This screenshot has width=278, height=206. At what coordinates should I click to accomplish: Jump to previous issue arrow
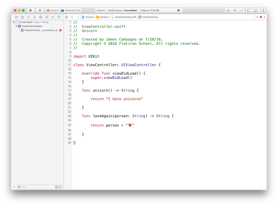[x=257, y=17]
